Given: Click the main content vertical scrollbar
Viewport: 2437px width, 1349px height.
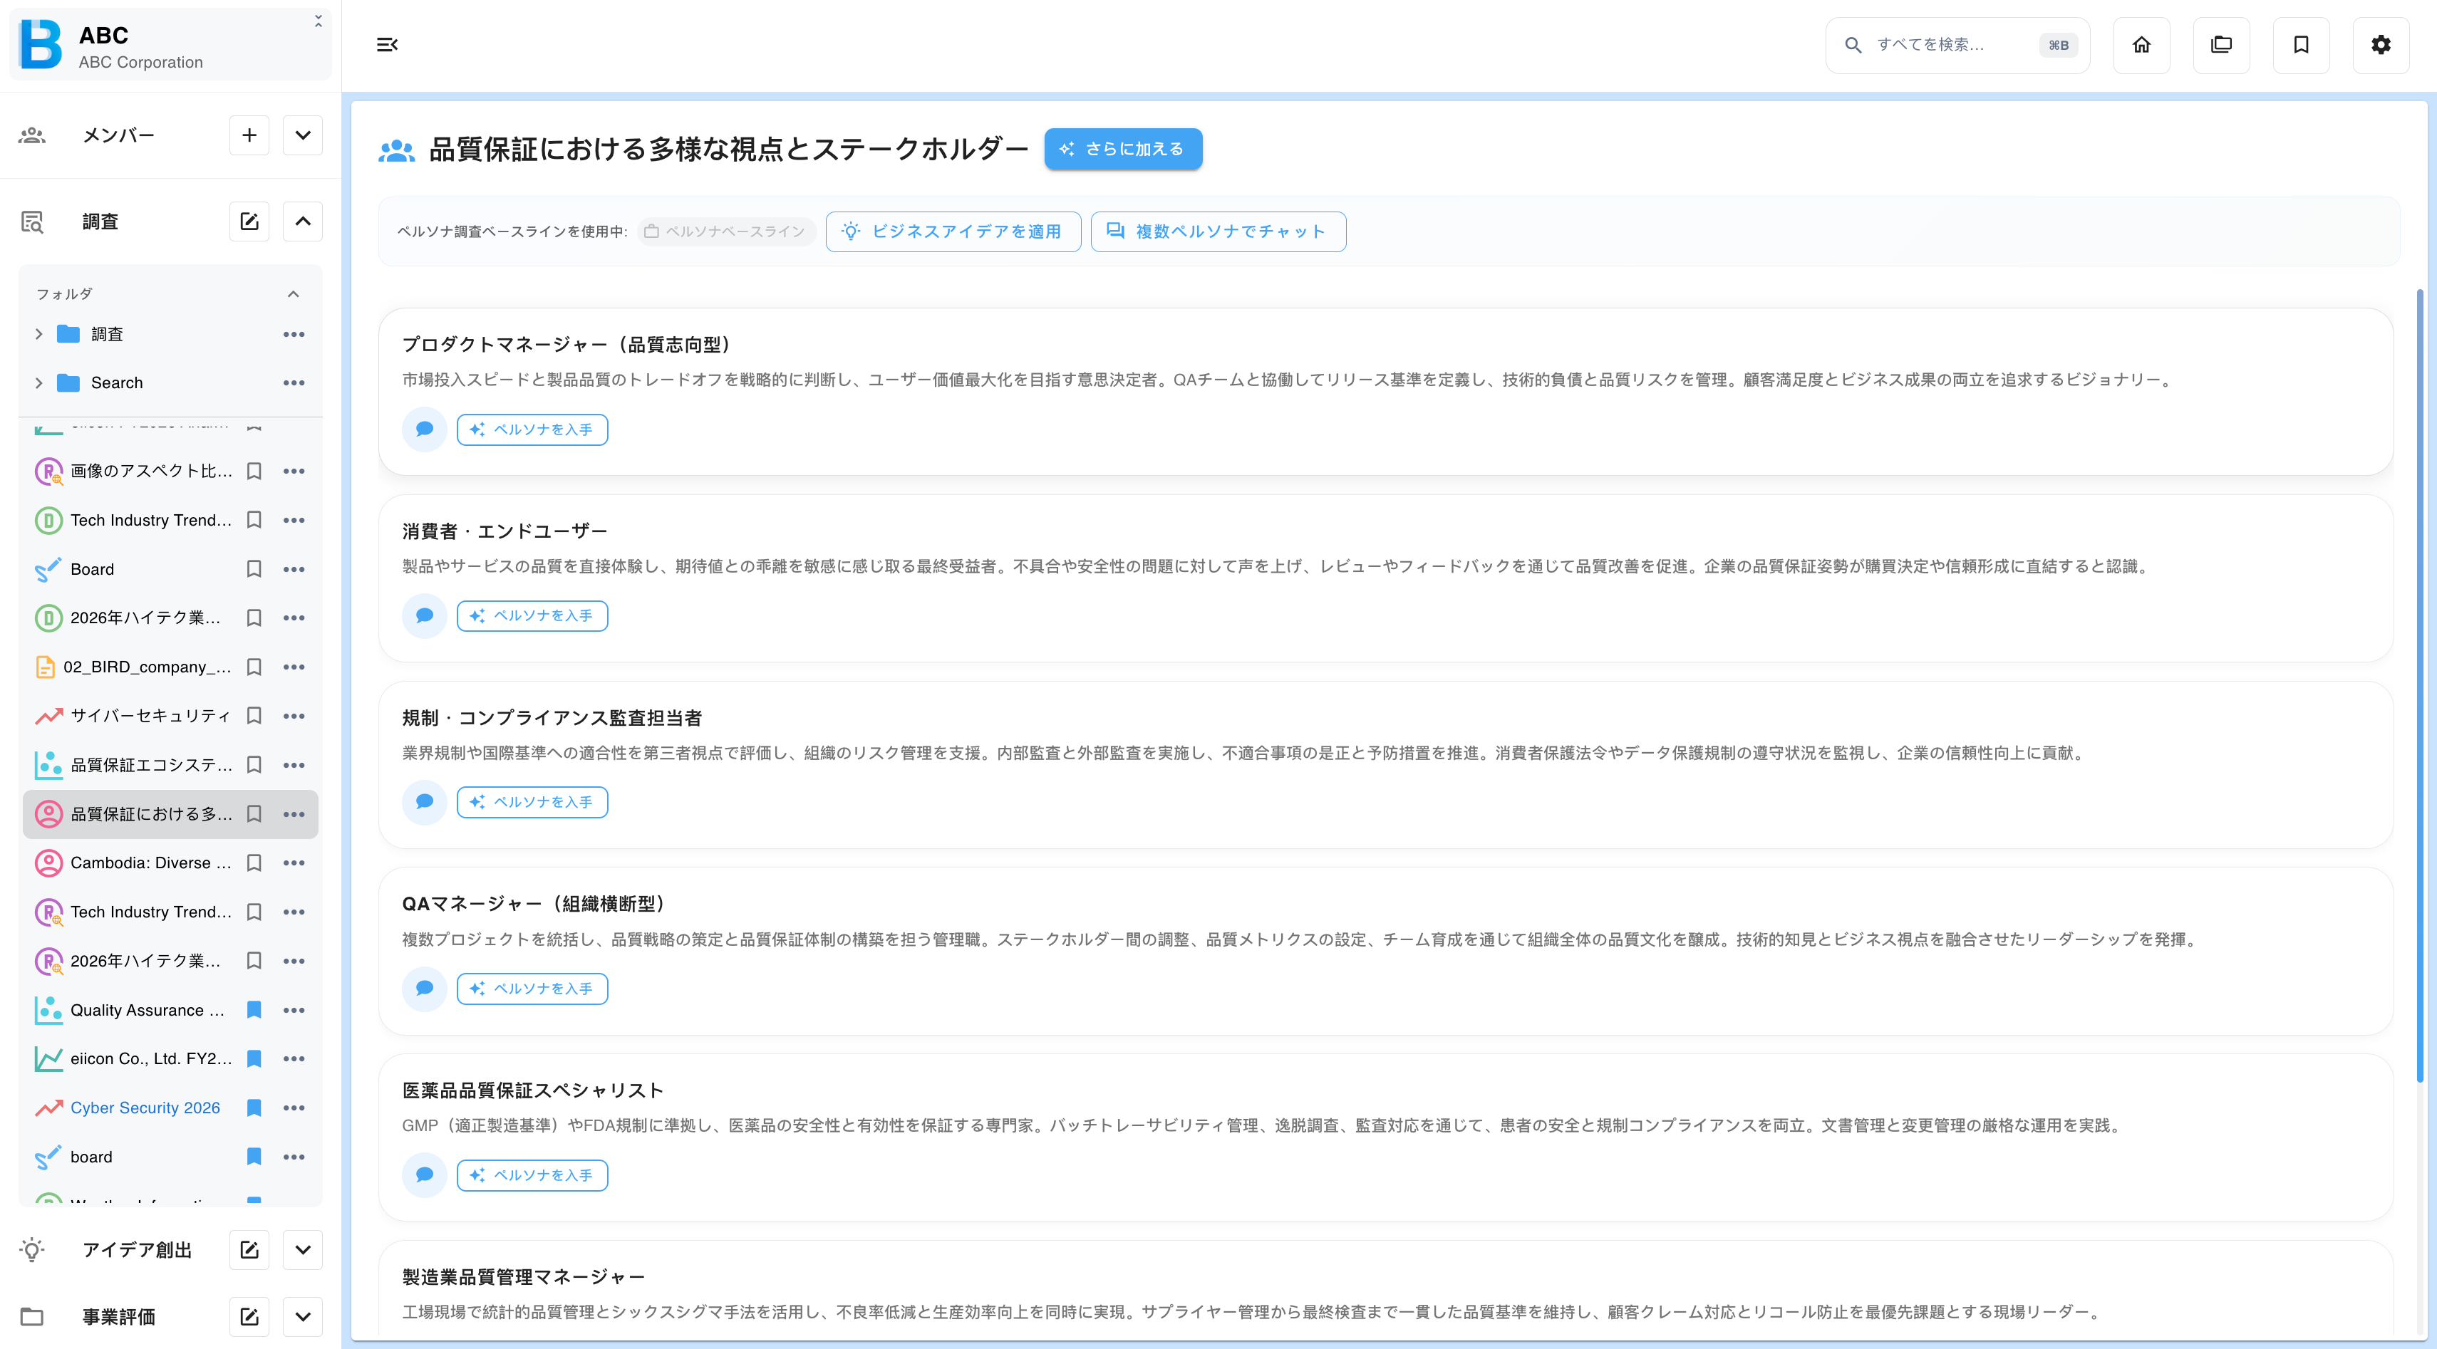Looking at the screenshot, I should pyautogui.click(x=2420, y=687).
